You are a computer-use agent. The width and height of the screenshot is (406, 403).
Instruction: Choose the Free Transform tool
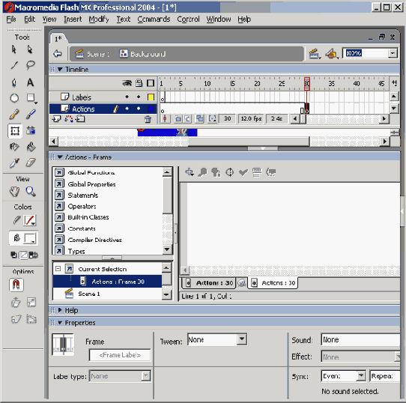[15, 131]
